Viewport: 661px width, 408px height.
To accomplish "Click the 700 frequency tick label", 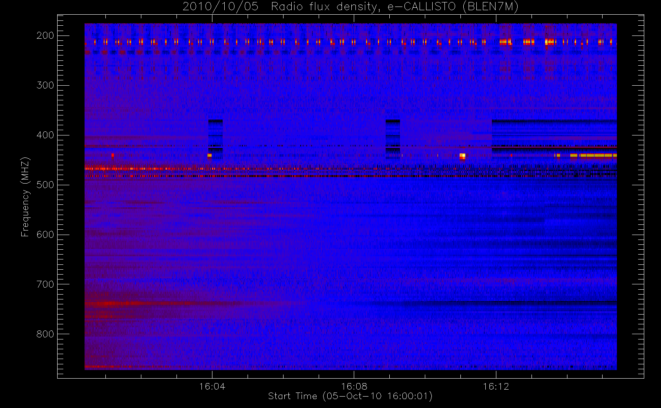I will 45,284.
